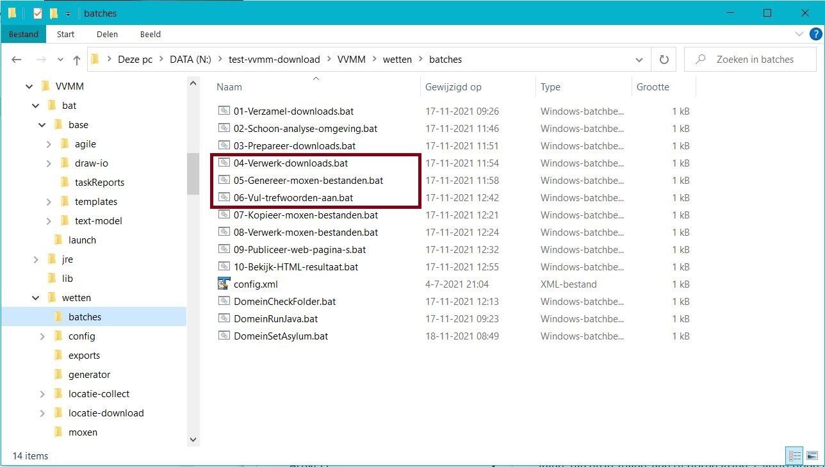Select the lib folder in tree
Image resolution: width=825 pixels, height=467 pixels.
point(67,279)
